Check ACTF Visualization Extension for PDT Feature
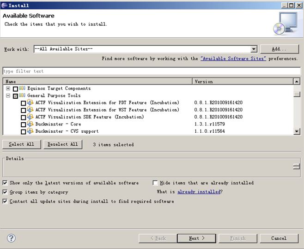The width and height of the screenshot is (304, 249). point(23,103)
